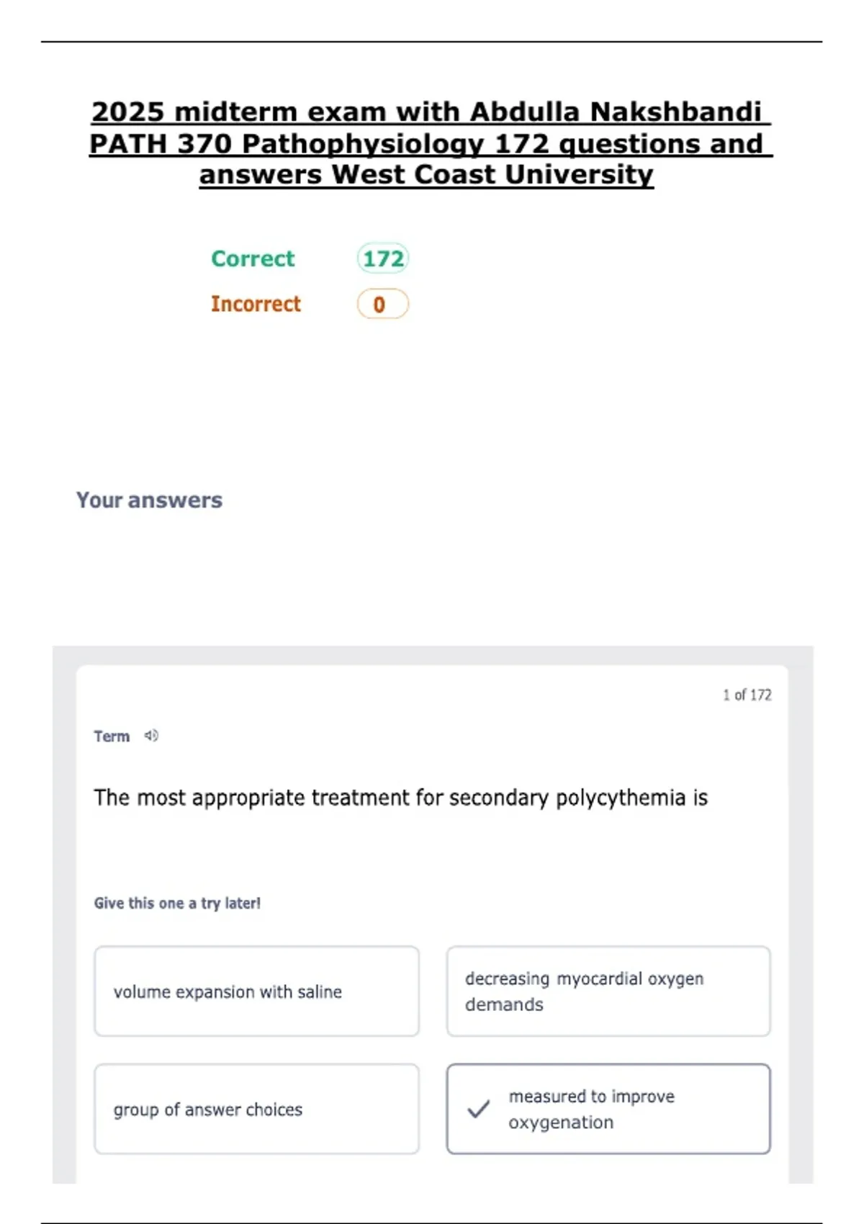Click the secondary polycythemia question text

click(x=400, y=798)
